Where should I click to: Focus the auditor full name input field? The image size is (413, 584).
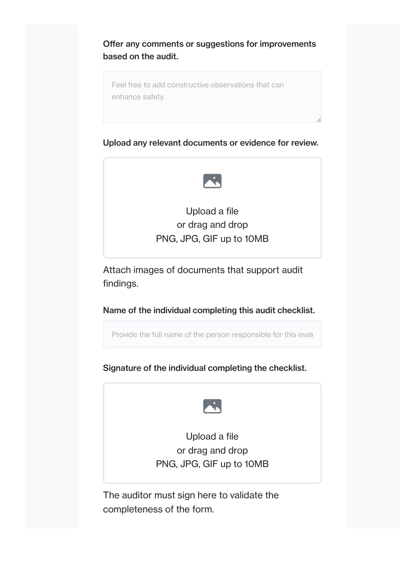tap(212, 334)
